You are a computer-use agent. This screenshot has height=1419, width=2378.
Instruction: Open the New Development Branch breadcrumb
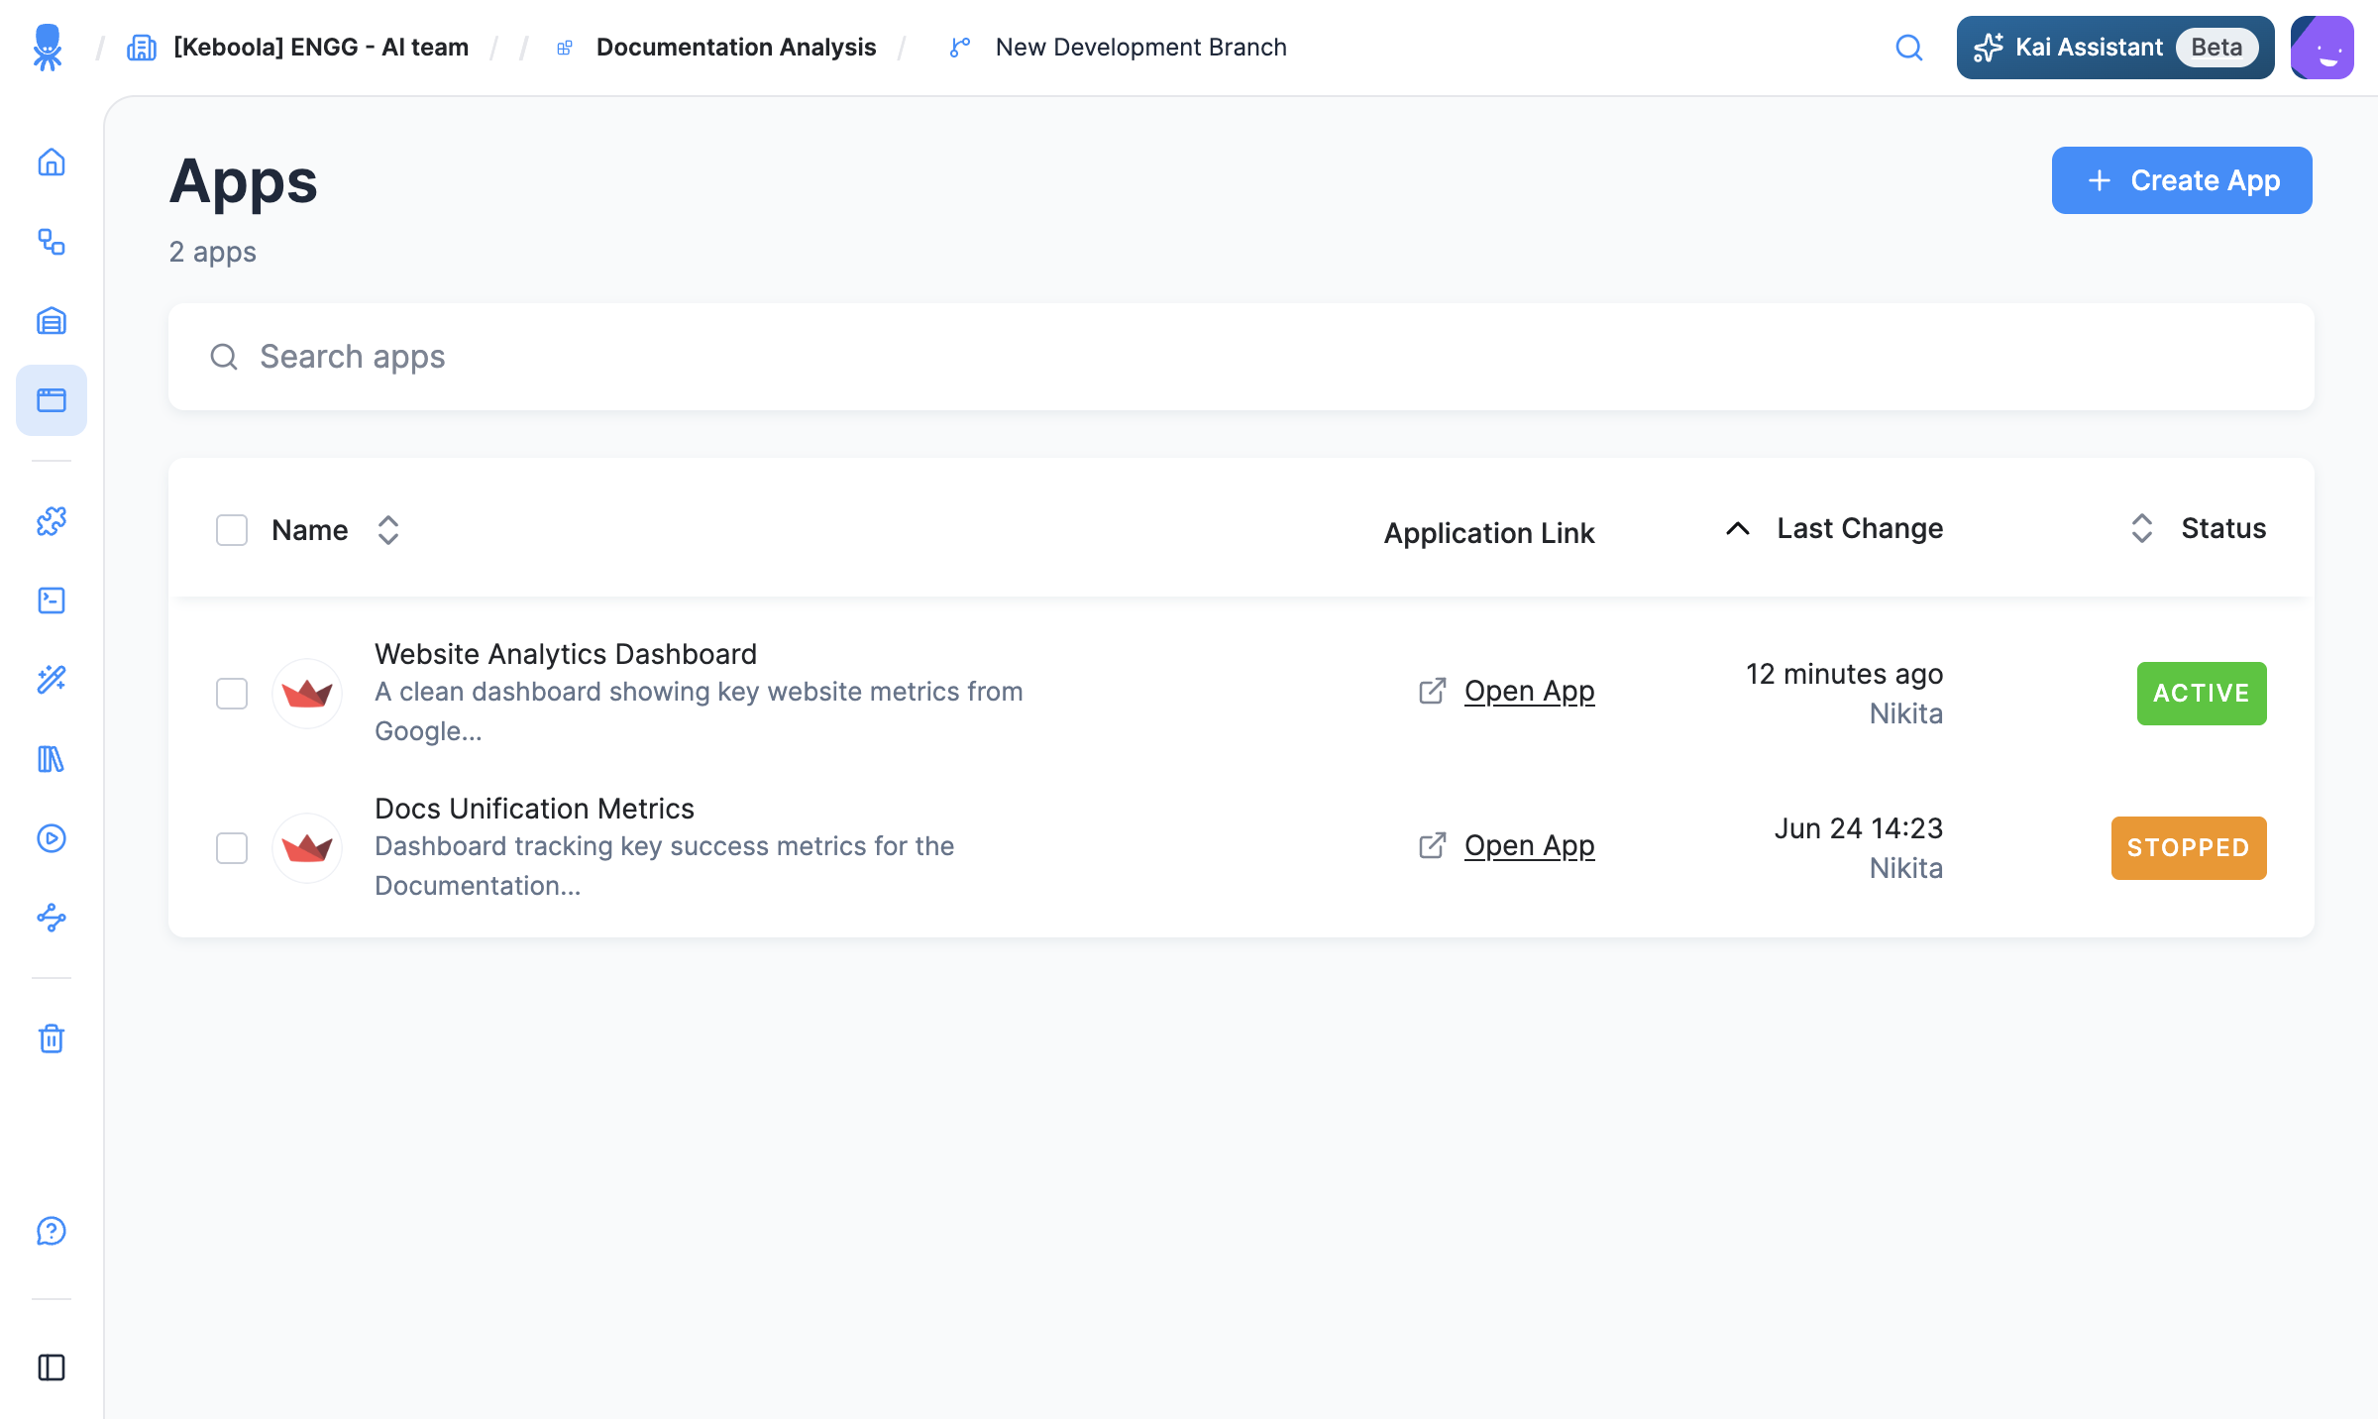[x=1141, y=48]
